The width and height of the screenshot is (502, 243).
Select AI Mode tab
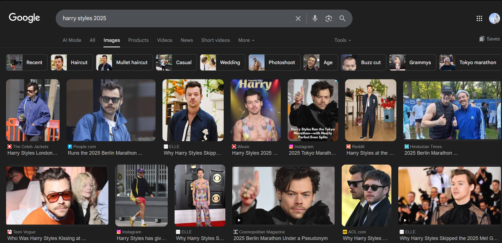tap(72, 40)
